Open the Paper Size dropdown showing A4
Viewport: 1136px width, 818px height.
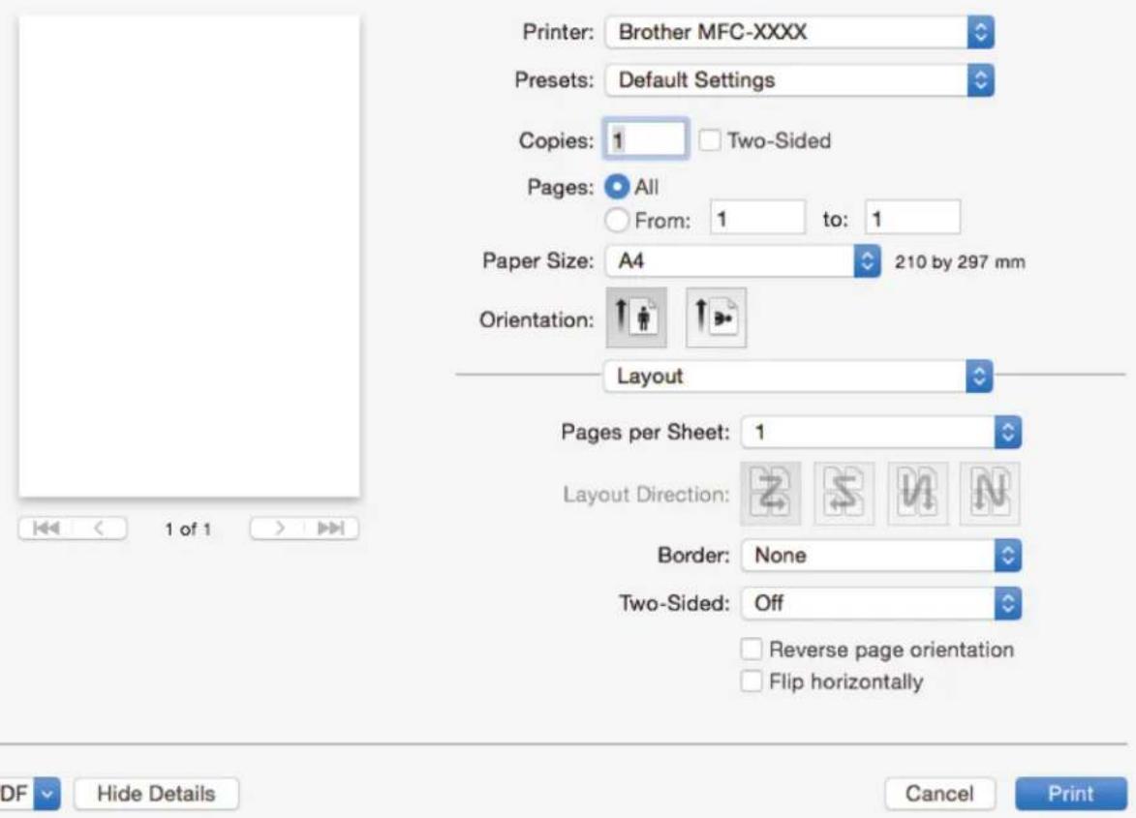pyautogui.click(x=743, y=260)
